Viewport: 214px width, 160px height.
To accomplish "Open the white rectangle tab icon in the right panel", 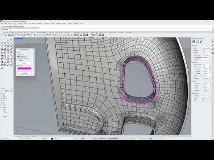I will point(197,41).
